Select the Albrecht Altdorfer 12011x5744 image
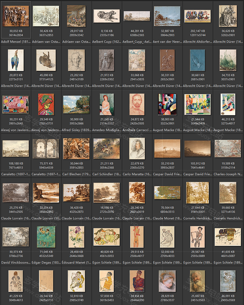Viewport: 244px width, 305px height. pyautogui.click(x=197, y=16)
